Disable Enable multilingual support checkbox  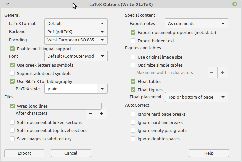click(13, 49)
